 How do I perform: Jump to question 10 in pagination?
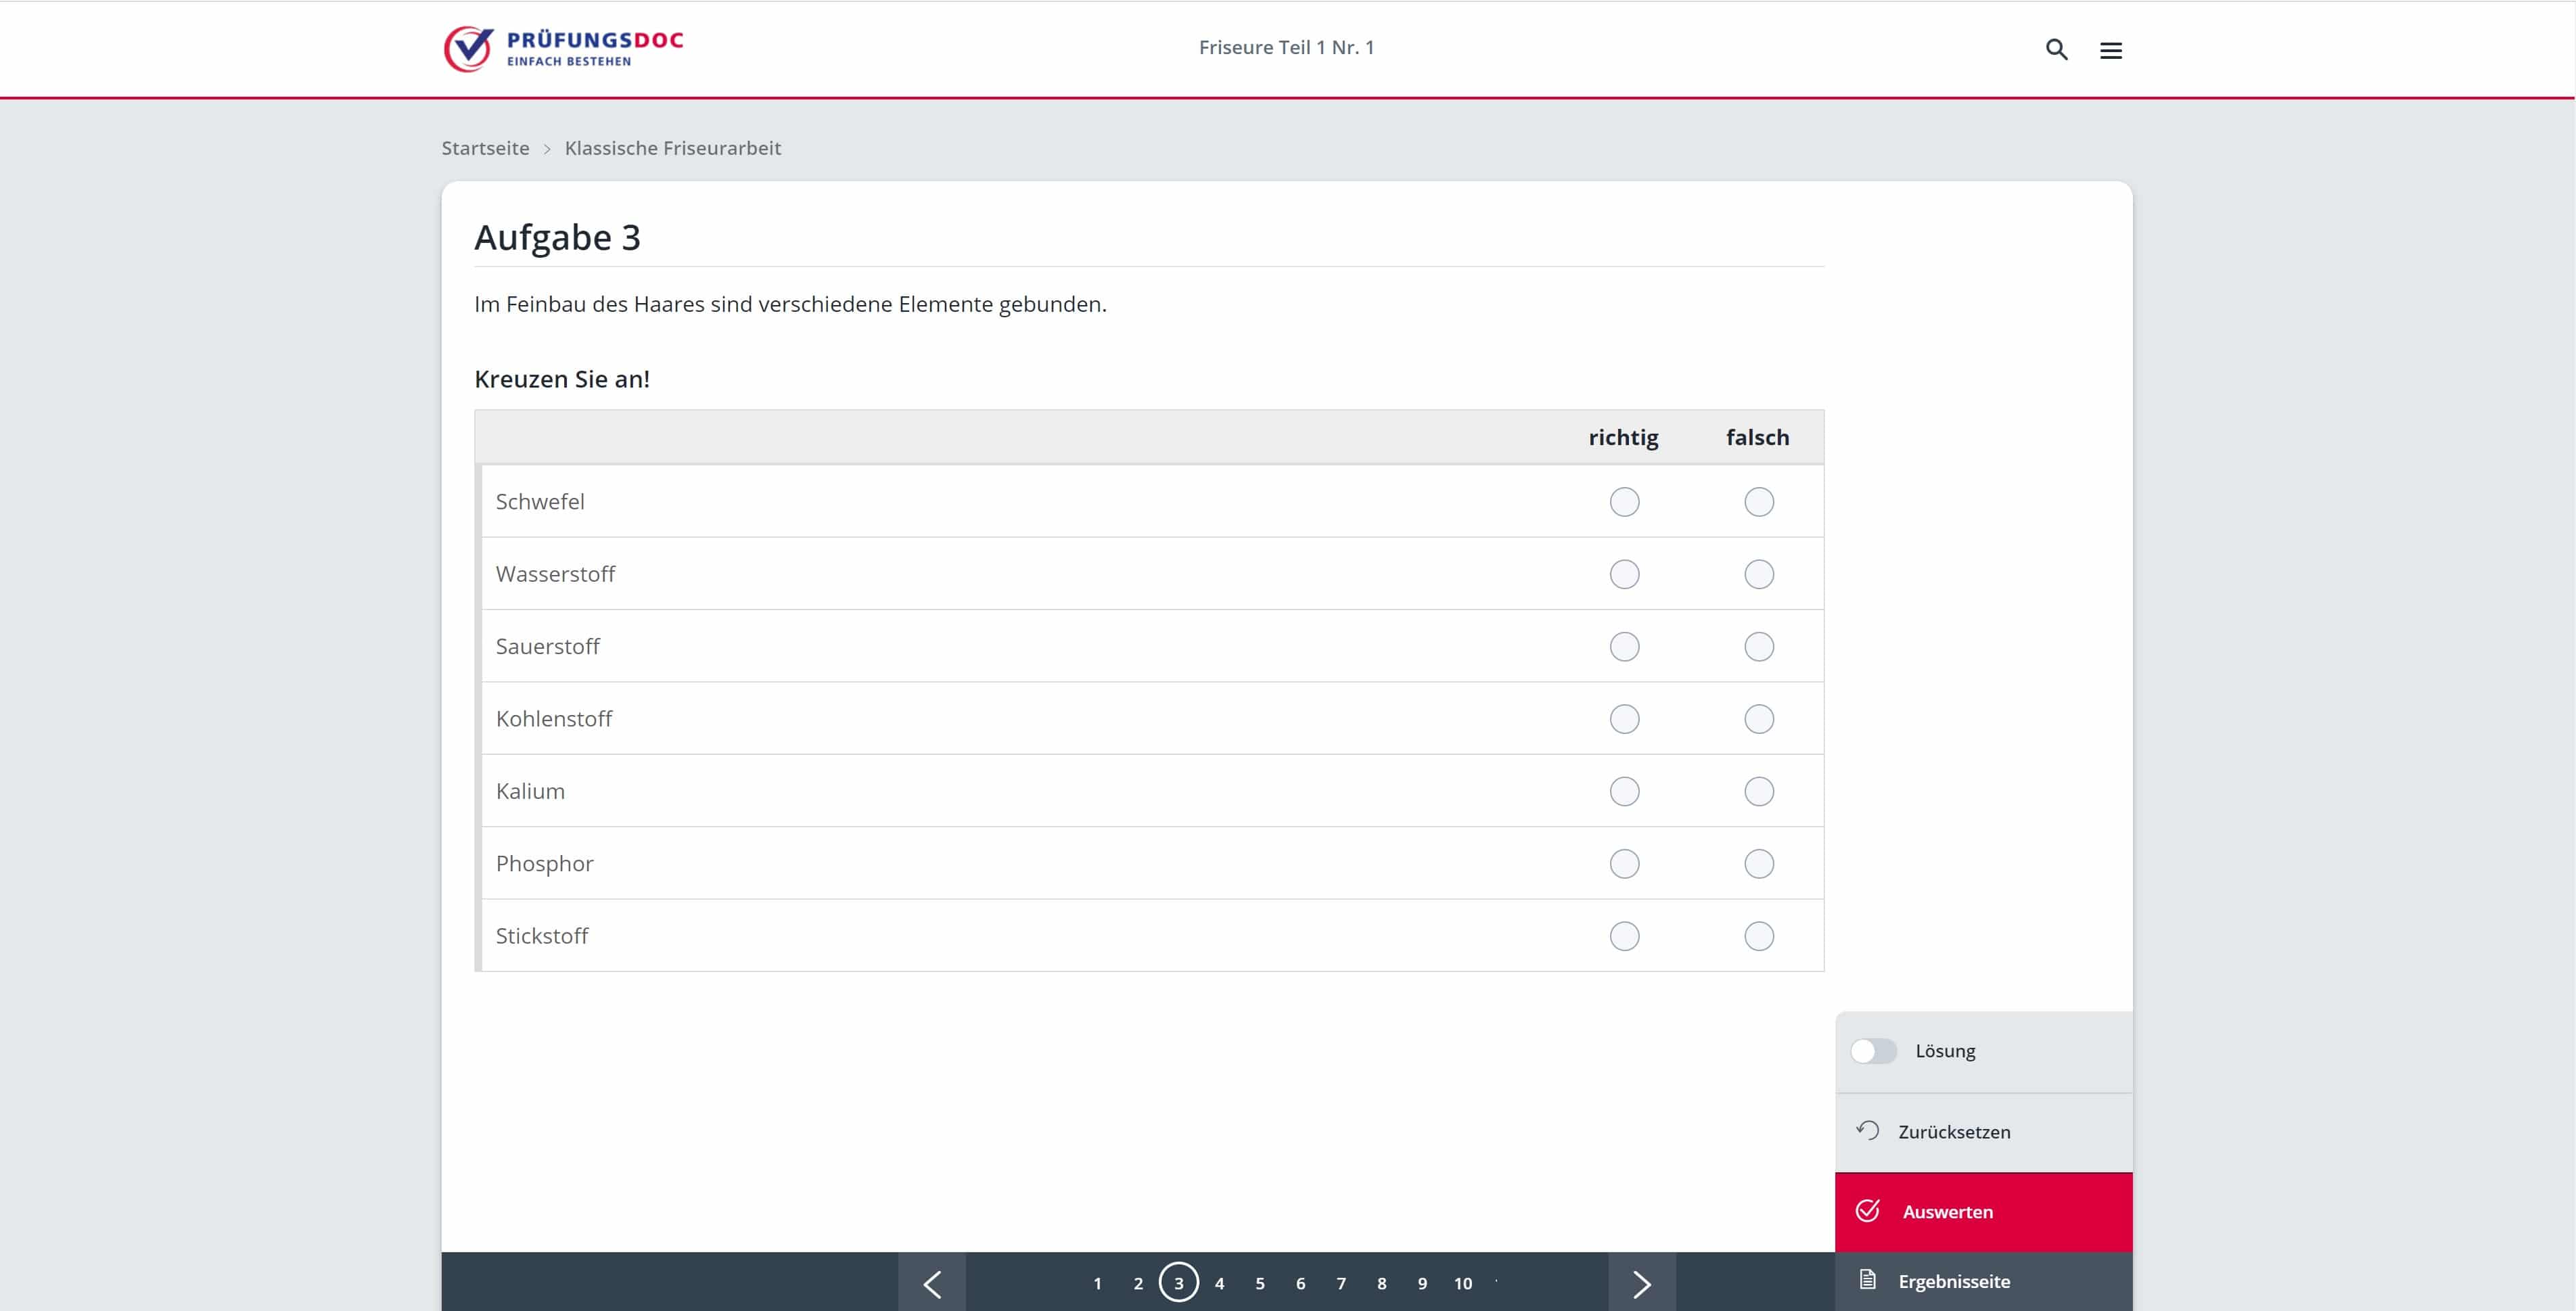[1462, 1283]
